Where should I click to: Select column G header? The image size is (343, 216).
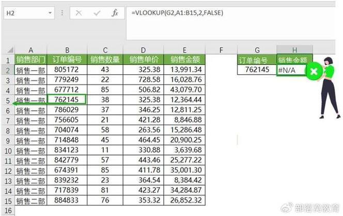[x=257, y=50]
